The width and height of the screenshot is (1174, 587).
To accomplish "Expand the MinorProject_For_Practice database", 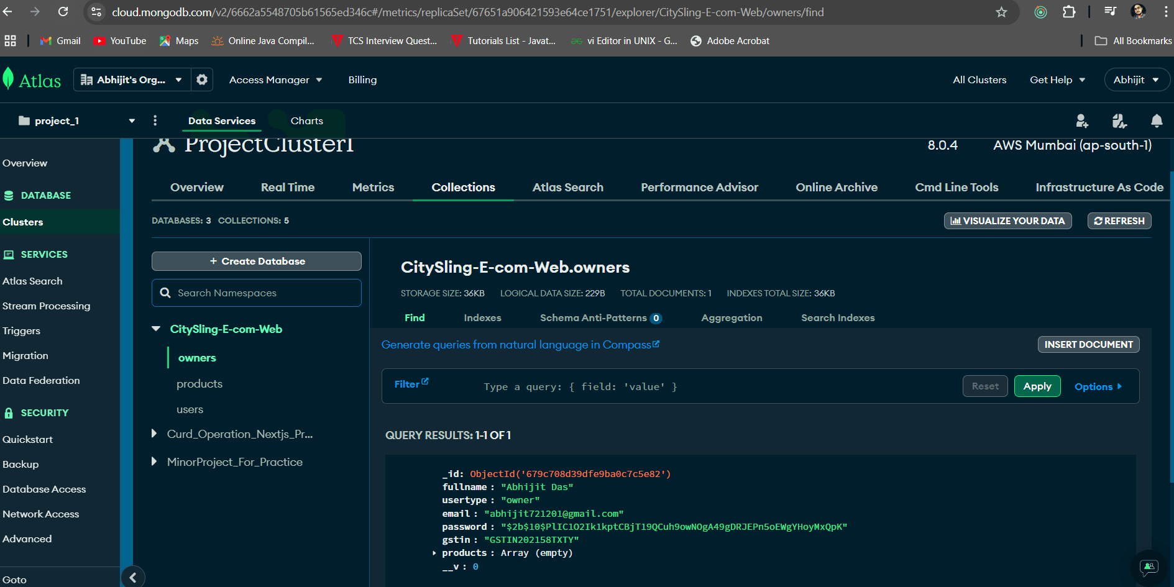I will (154, 462).
